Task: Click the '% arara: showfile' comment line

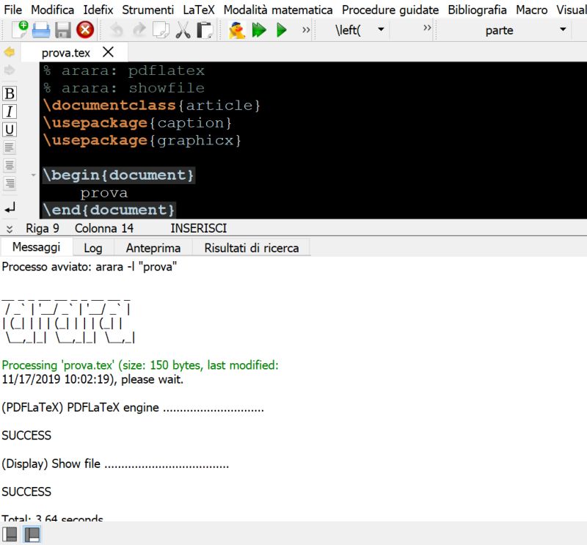Action: point(124,88)
